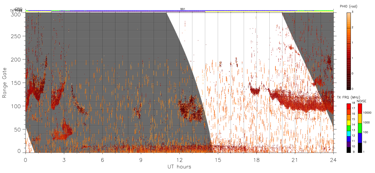Click the purple 10-11 MHz TX FRQ swatch
375x173 pixels.
(x=349, y=144)
